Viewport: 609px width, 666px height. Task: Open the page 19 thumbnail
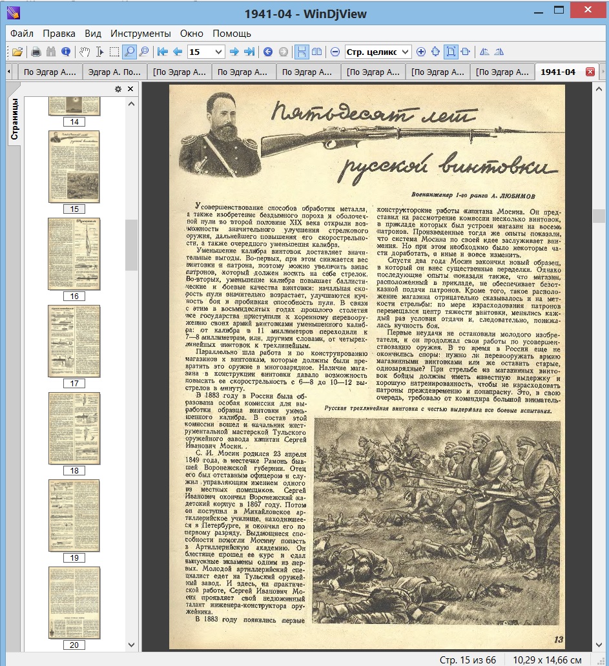74,515
